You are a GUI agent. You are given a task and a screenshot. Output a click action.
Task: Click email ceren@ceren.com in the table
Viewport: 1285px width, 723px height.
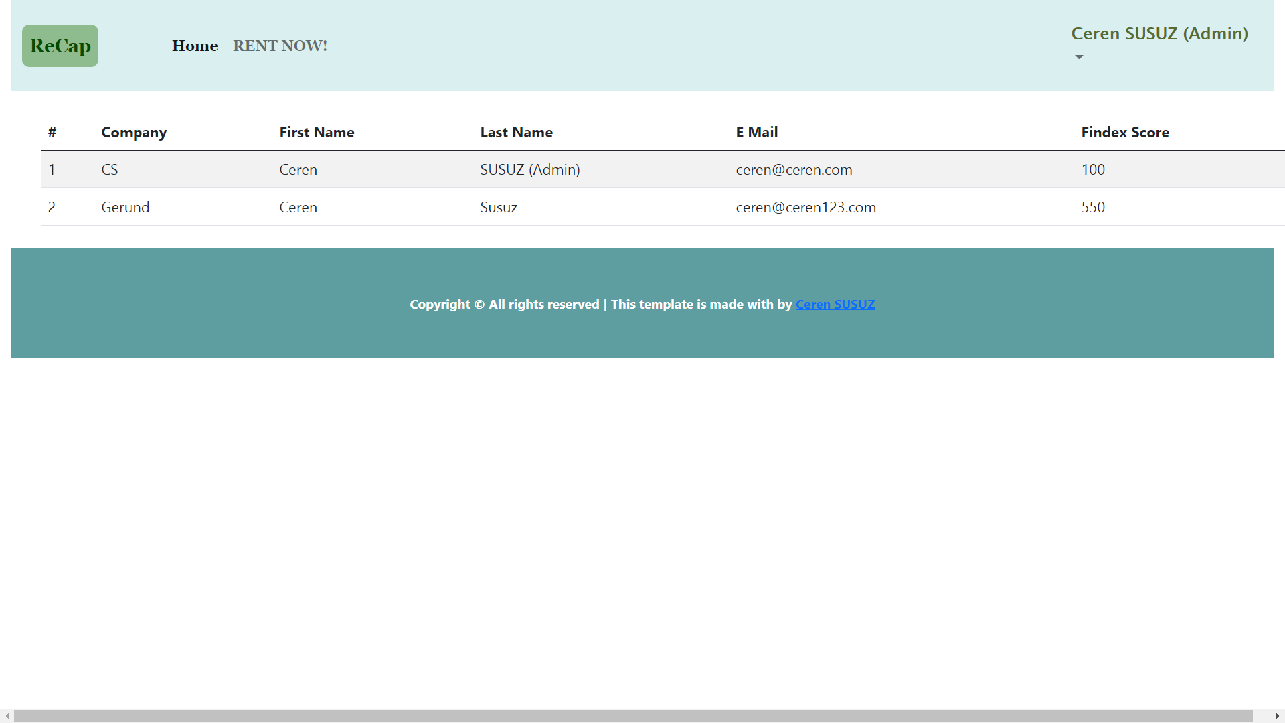point(794,169)
